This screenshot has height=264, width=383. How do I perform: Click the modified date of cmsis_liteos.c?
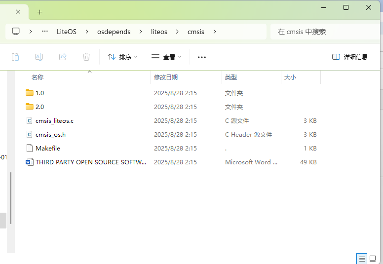175,120
